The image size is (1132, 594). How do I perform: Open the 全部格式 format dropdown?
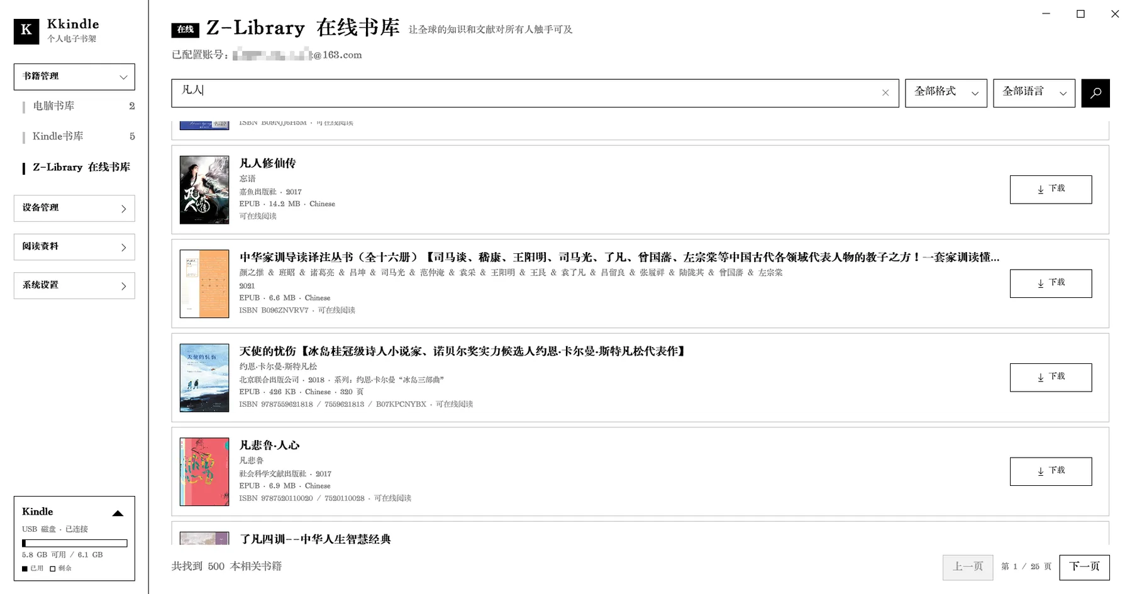(946, 93)
